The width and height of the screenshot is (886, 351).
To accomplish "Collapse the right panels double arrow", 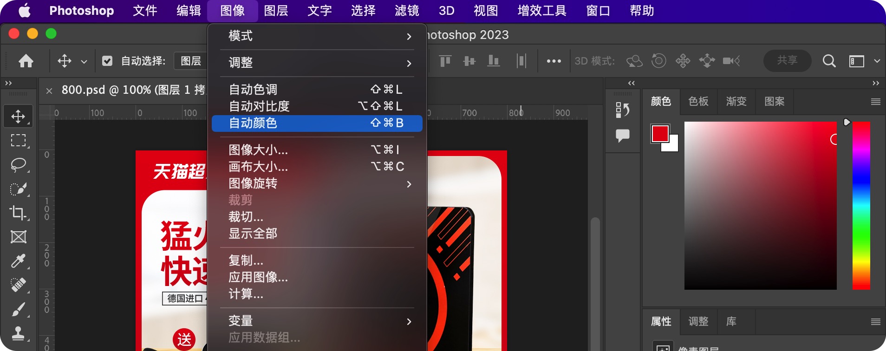I will click(876, 83).
